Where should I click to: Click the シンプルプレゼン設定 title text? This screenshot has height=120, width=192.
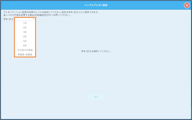[x=96, y=5]
